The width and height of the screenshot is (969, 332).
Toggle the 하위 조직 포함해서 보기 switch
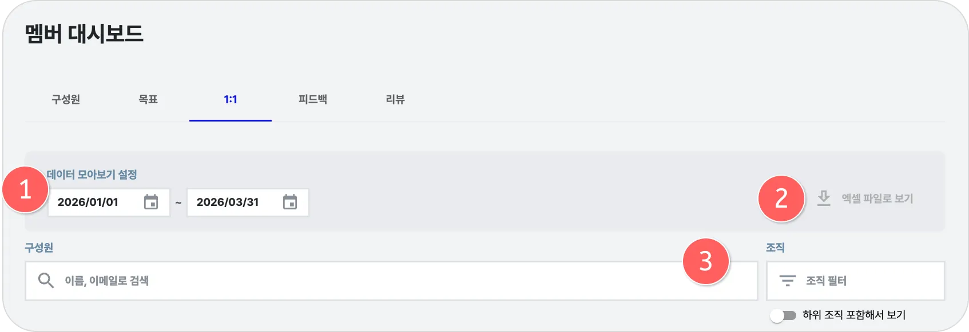783,315
